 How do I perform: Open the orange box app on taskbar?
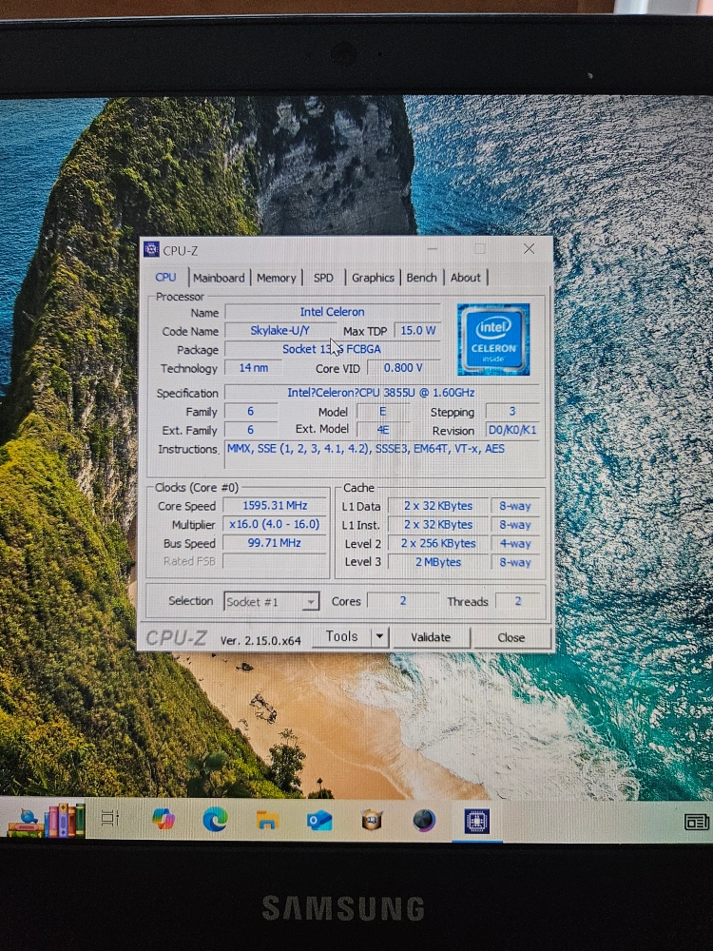pos(372,821)
